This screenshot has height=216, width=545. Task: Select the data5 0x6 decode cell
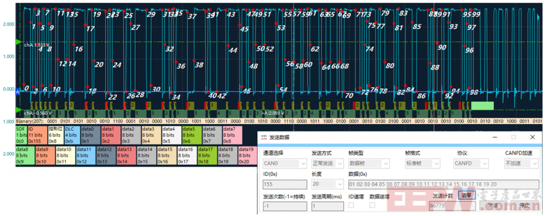point(192,135)
